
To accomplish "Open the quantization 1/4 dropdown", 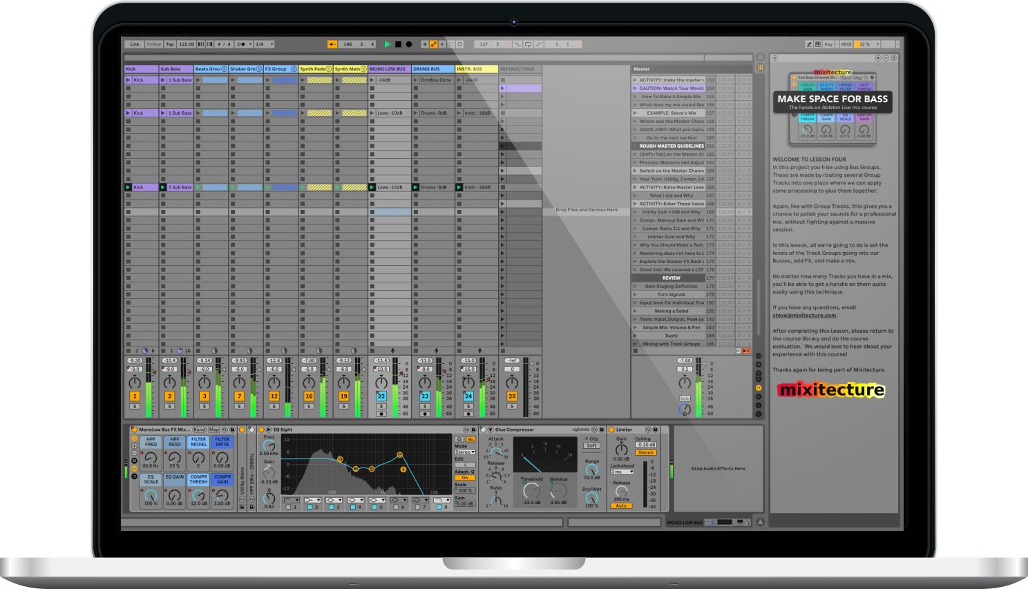I will pyautogui.click(x=264, y=44).
